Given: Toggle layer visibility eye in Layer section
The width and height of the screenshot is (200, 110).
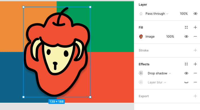Looking at the screenshot, I should click(x=195, y=14).
